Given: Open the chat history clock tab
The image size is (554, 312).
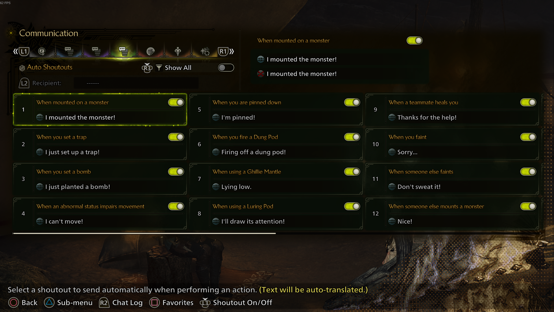Looking at the screenshot, I should pyautogui.click(x=42, y=51).
